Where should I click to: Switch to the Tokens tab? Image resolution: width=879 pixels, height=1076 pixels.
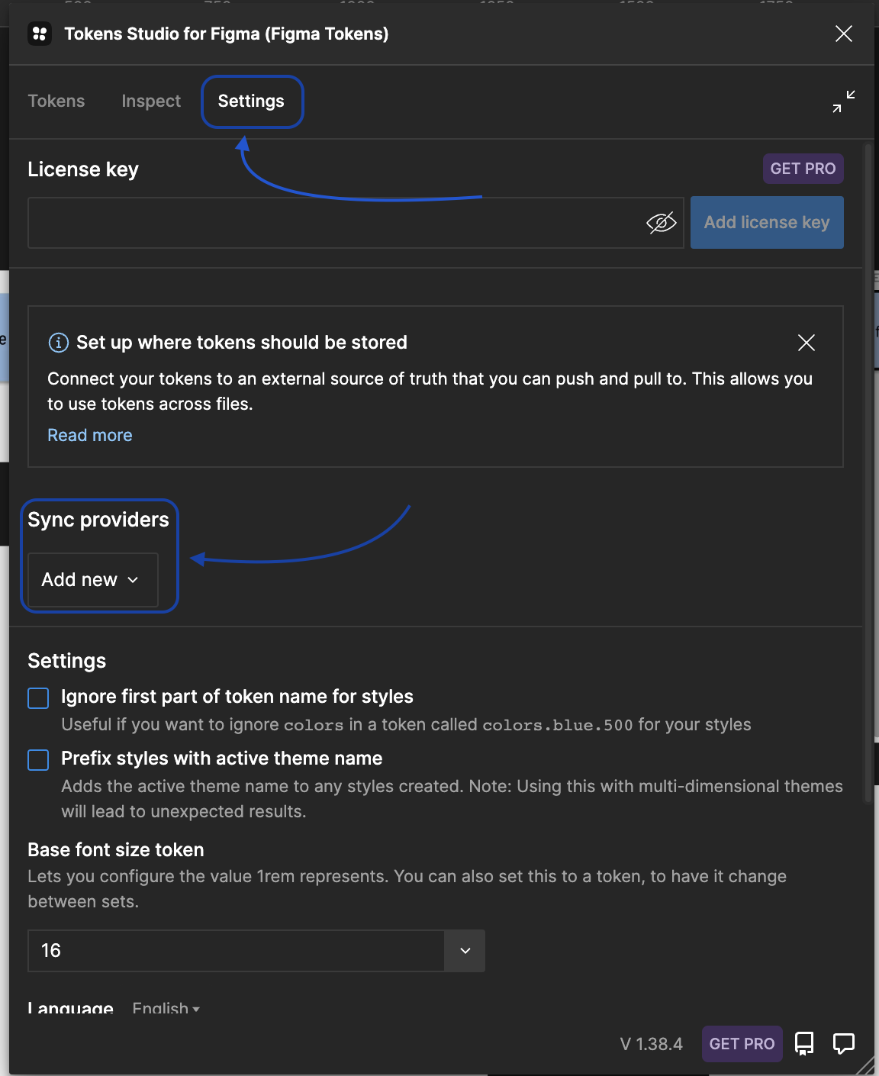pos(56,101)
